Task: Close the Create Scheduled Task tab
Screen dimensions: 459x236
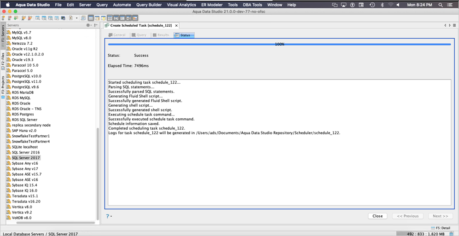Action: click(x=176, y=25)
